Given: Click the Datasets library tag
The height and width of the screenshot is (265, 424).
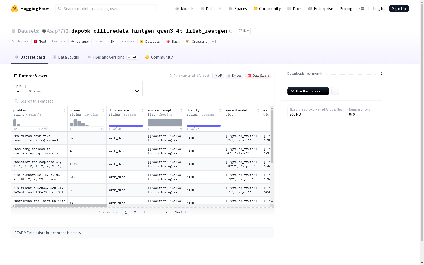Looking at the screenshot, I should pos(150,41).
